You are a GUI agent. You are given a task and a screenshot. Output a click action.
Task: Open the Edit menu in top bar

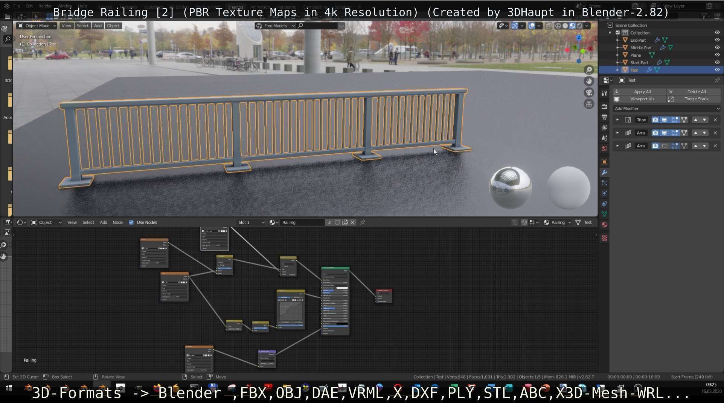click(29, 6)
